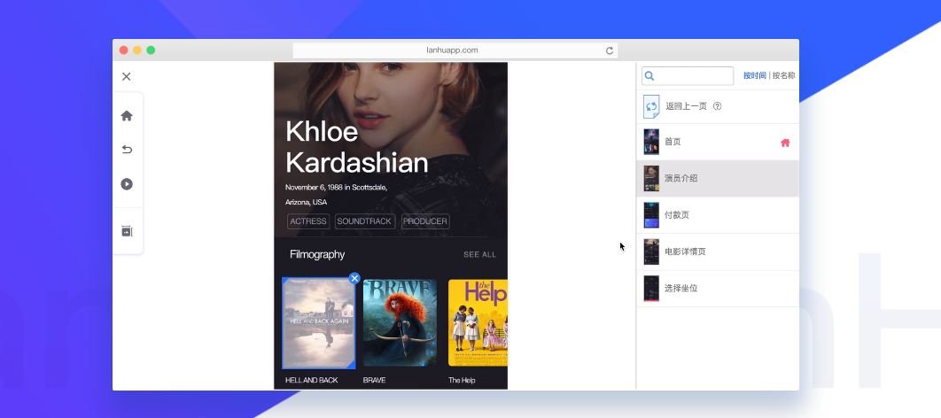941x418 pixels.
Task: Select the 首页 page row
Action: (x=717, y=142)
